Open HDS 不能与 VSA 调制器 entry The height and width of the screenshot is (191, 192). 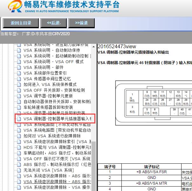tap(57, 147)
